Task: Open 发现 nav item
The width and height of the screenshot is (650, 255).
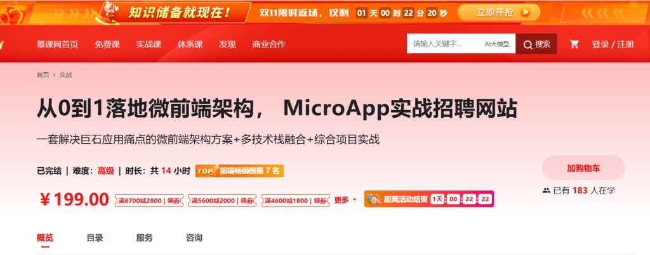Action: pyautogui.click(x=227, y=44)
